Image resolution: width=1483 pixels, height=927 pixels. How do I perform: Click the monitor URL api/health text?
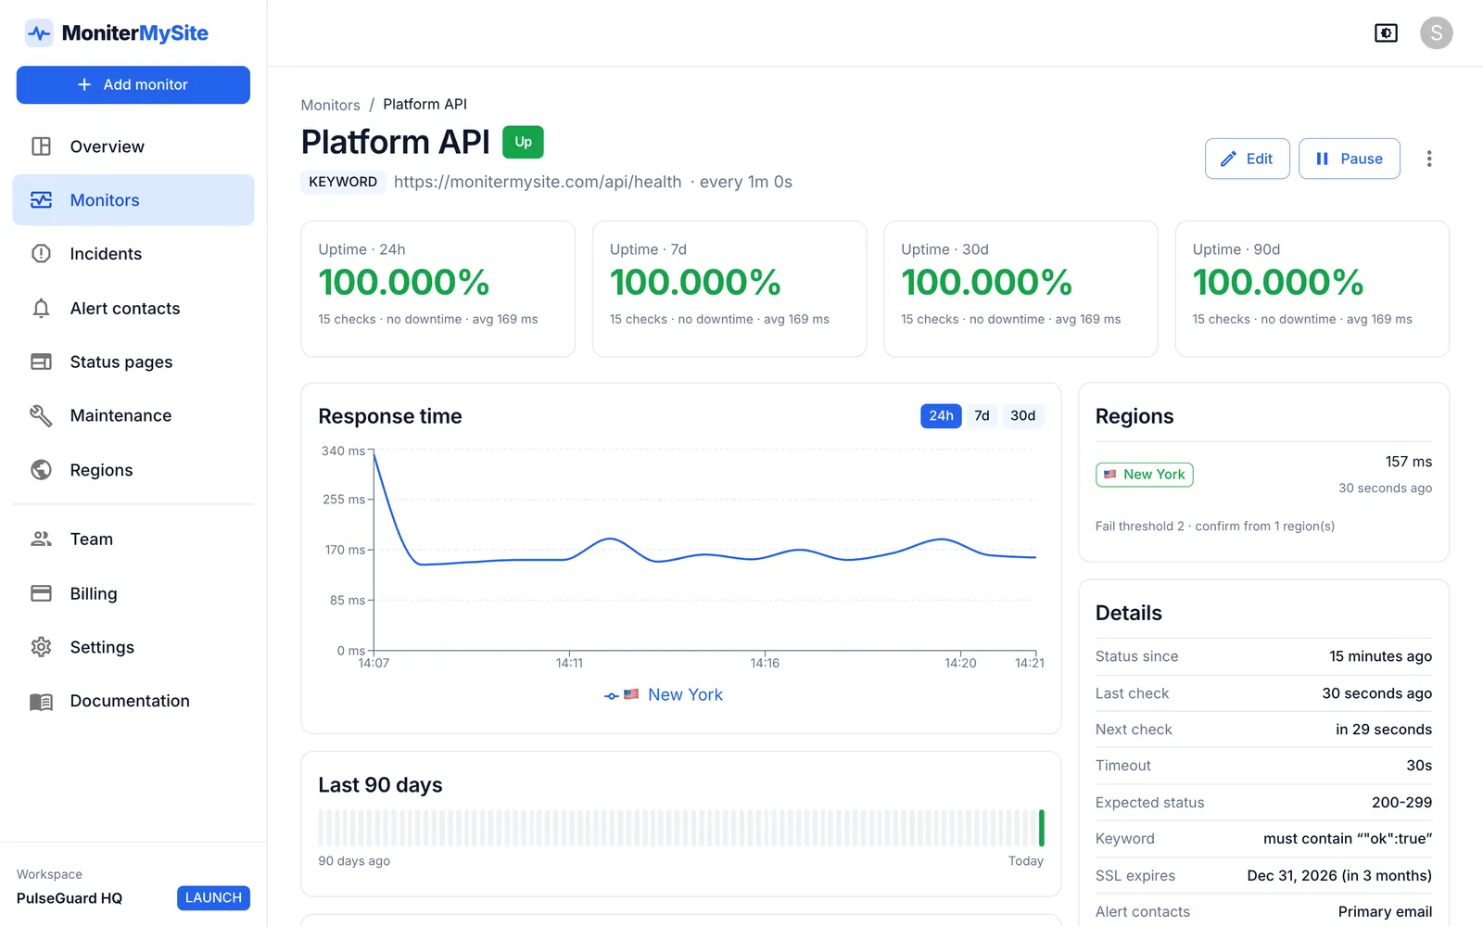coord(538,182)
